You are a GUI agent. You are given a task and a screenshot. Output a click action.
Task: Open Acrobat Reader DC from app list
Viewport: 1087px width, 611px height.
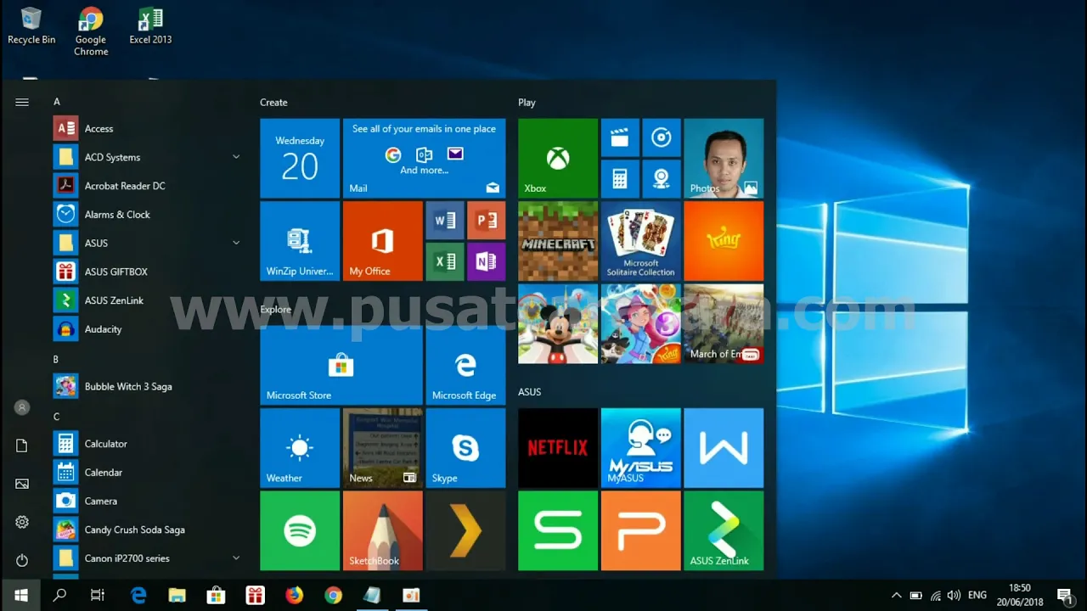tap(148, 186)
